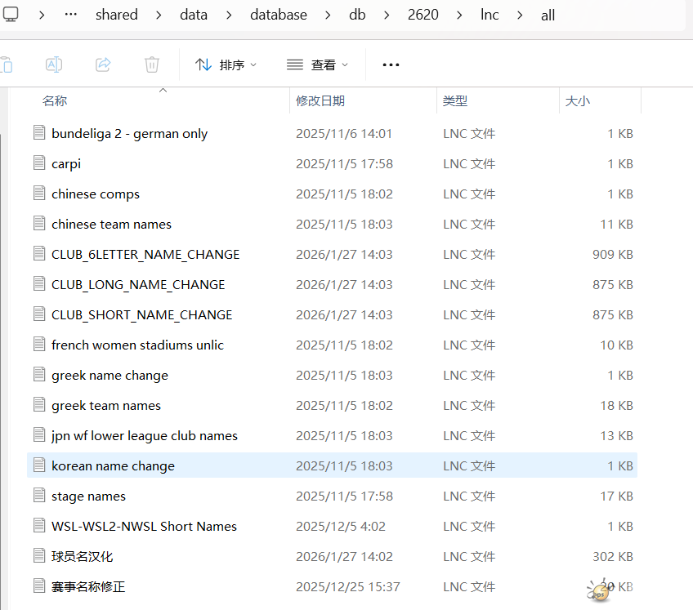Screen dimensions: 693x610
Task: Open the 排序 sort dropdown
Action: 226,65
